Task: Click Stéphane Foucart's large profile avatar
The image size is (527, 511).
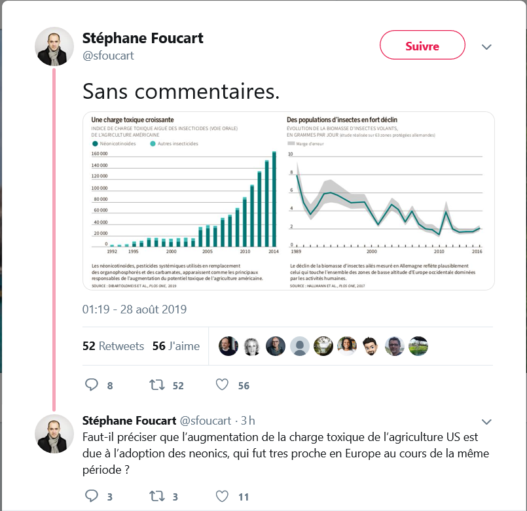Action: point(54,46)
